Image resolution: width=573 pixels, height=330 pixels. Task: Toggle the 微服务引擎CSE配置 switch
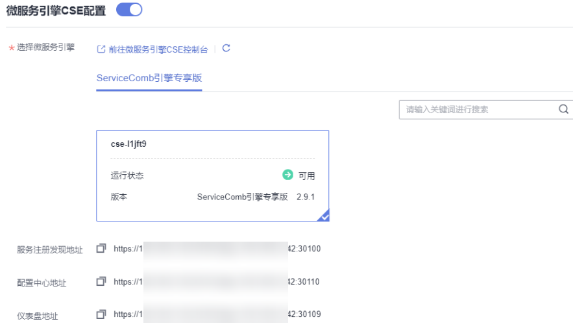click(x=129, y=10)
